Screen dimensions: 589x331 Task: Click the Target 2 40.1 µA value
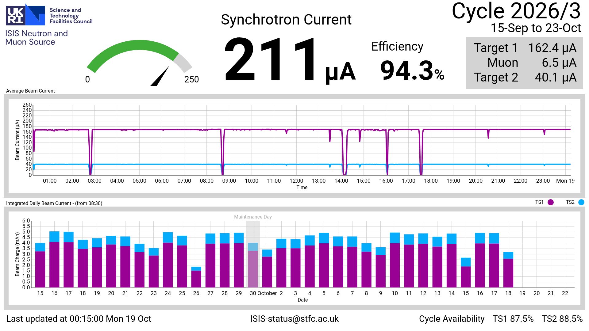(x=556, y=78)
